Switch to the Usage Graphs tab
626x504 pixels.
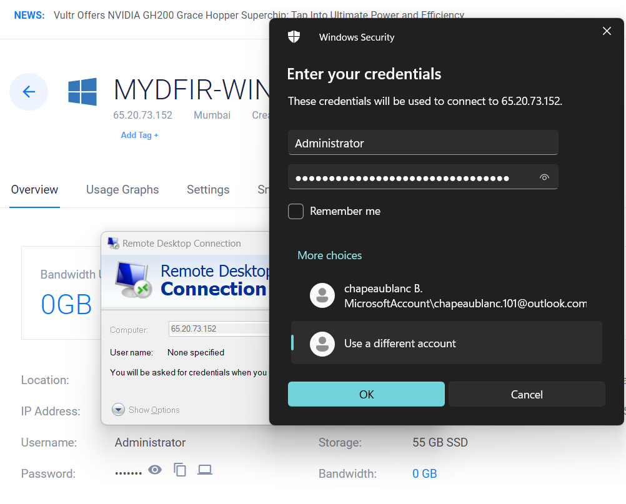[122, 190]
